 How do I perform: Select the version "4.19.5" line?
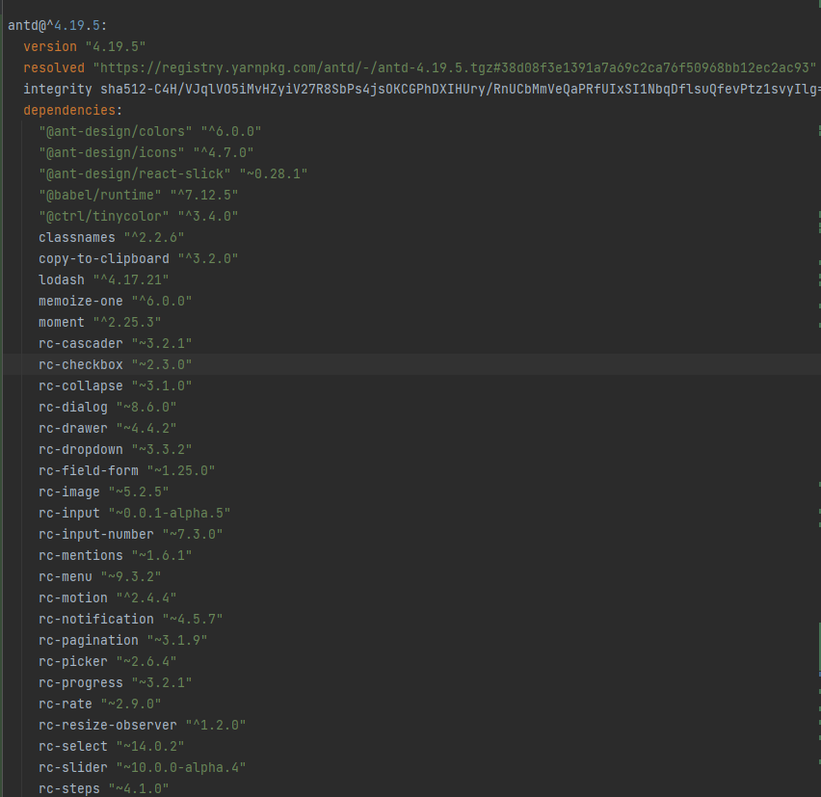[x=84, y=46]
